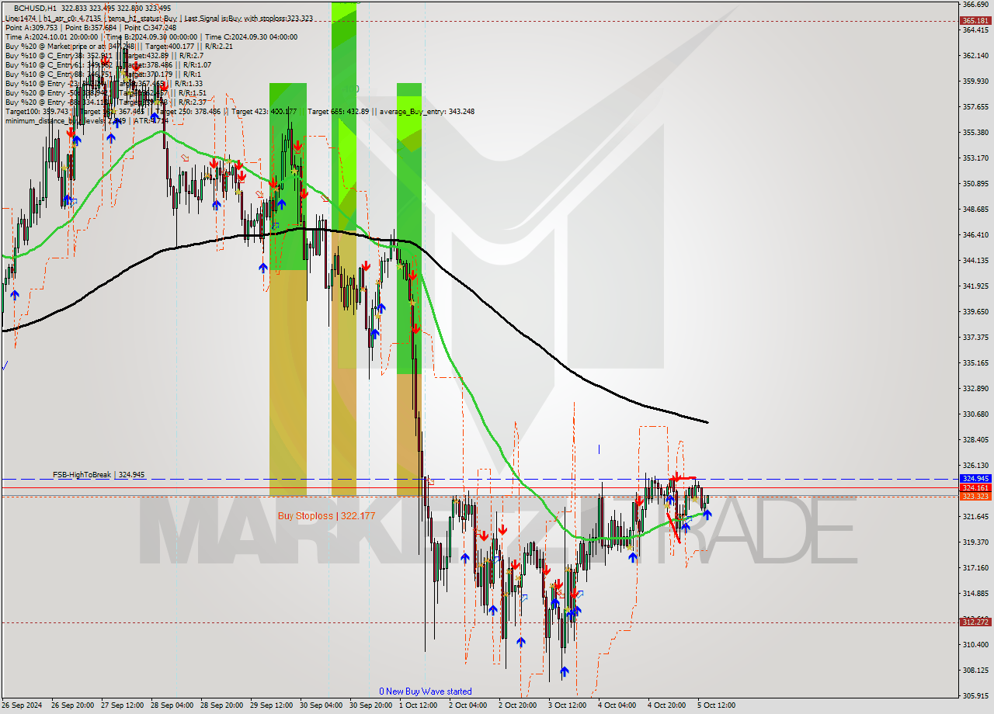Screen dimensions: 994x714
Task: Click 'Last Signal is:Buy with stoploss:323.323' text
Action: point(248,18)
